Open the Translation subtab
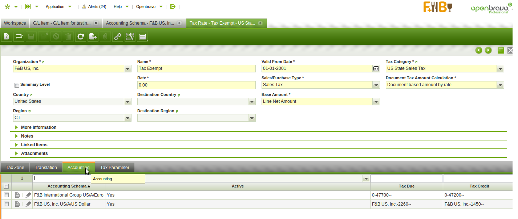 coord(46,168)
